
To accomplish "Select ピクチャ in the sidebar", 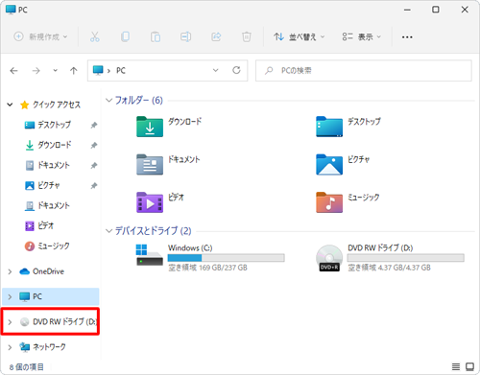I will tap(42, 185).
